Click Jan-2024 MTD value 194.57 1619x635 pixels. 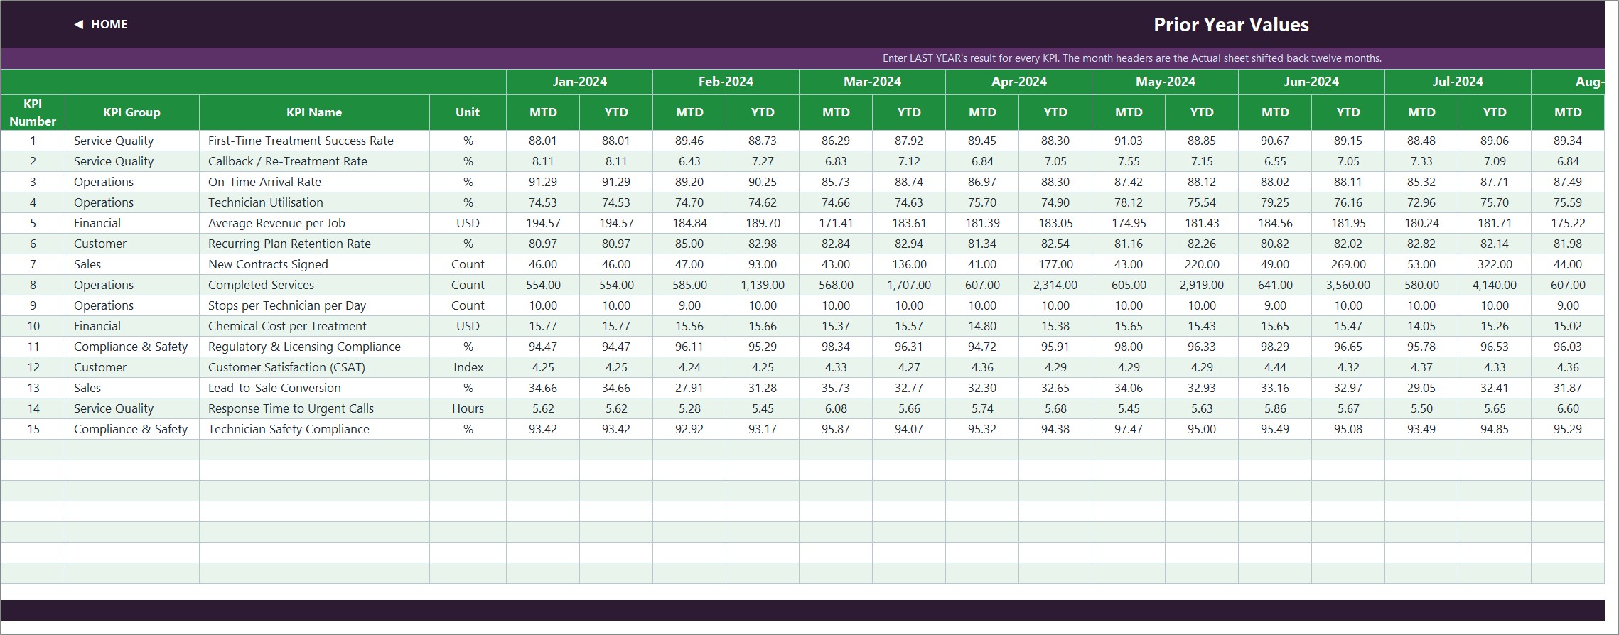coord(543,223)
